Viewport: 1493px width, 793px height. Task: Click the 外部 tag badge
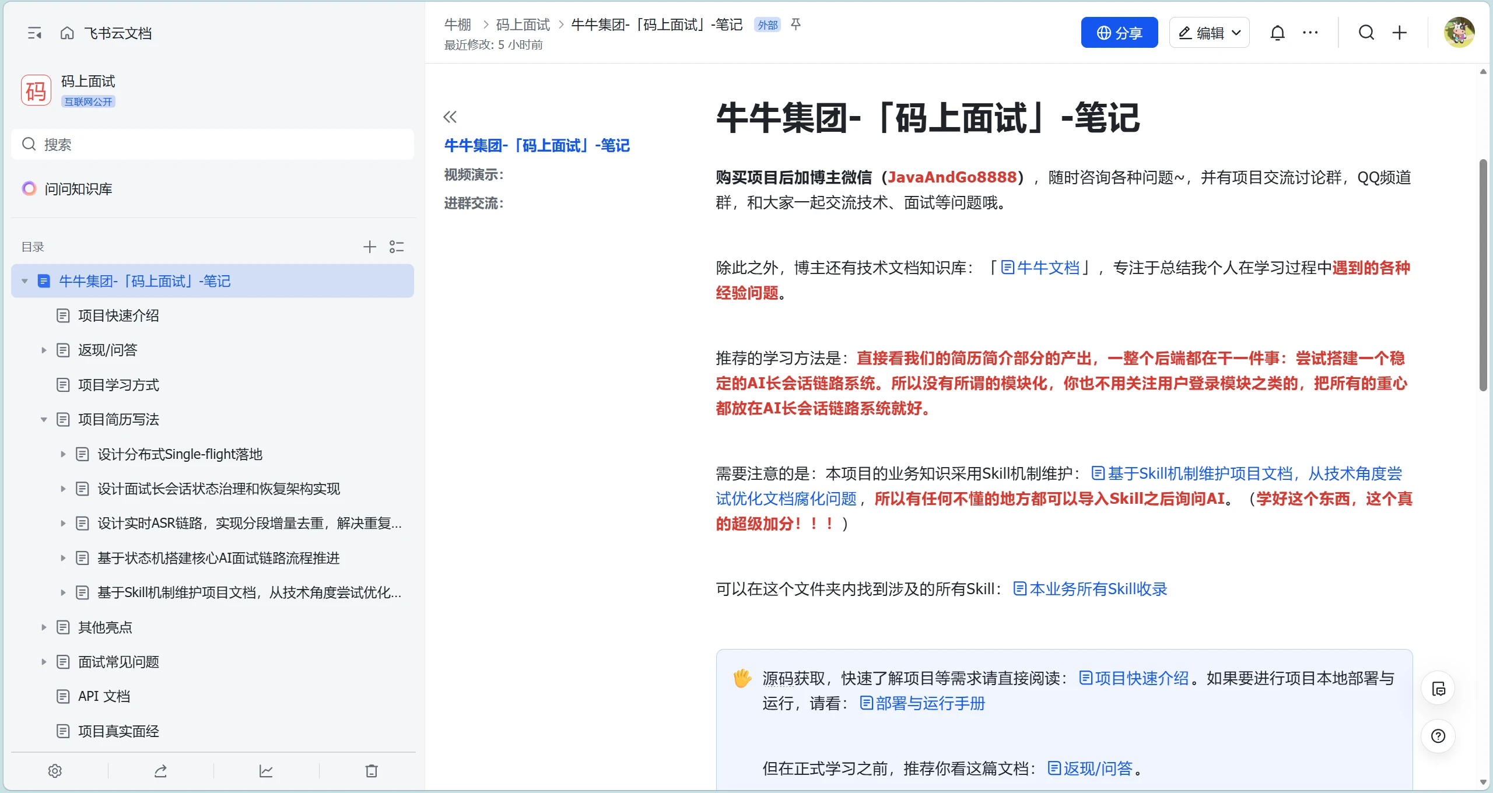click(767, 24)
